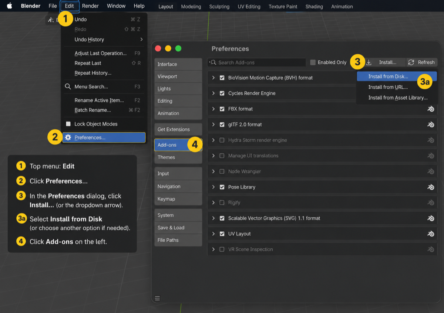Screen dimensions: 444x313
Task: Open the Render menu
Action: (x=90, y=6)
